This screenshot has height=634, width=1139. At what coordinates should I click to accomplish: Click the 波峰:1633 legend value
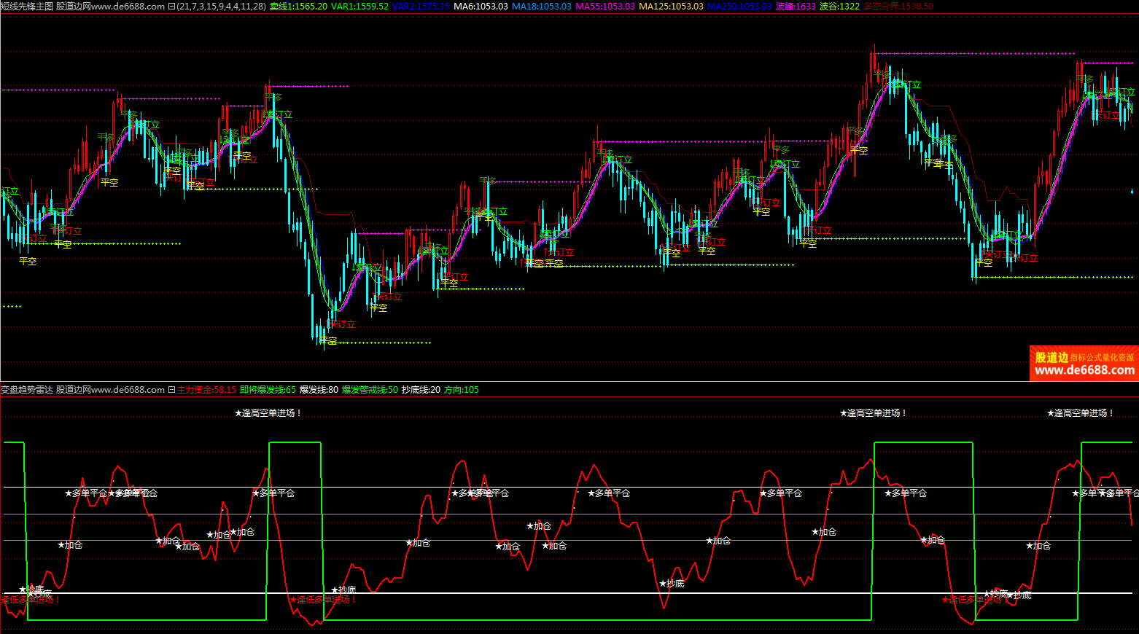tap(796, 7)
